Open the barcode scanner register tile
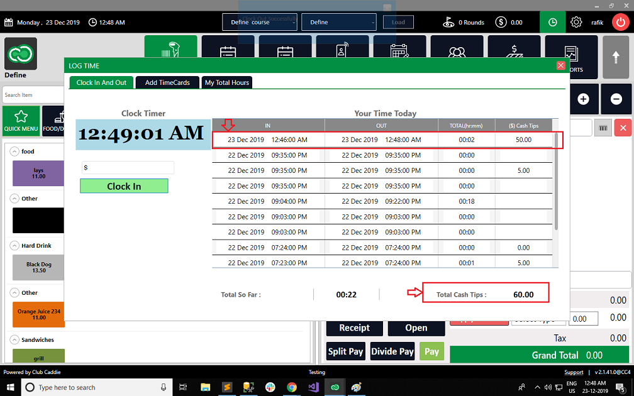Viewport: 634px width, 396px height. tap(170, 47)
